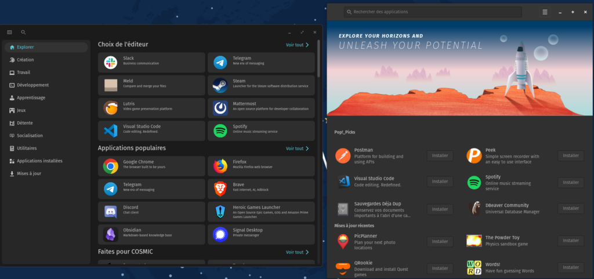
Task: Open the Steam app icon
Action: tap(220, 85)
